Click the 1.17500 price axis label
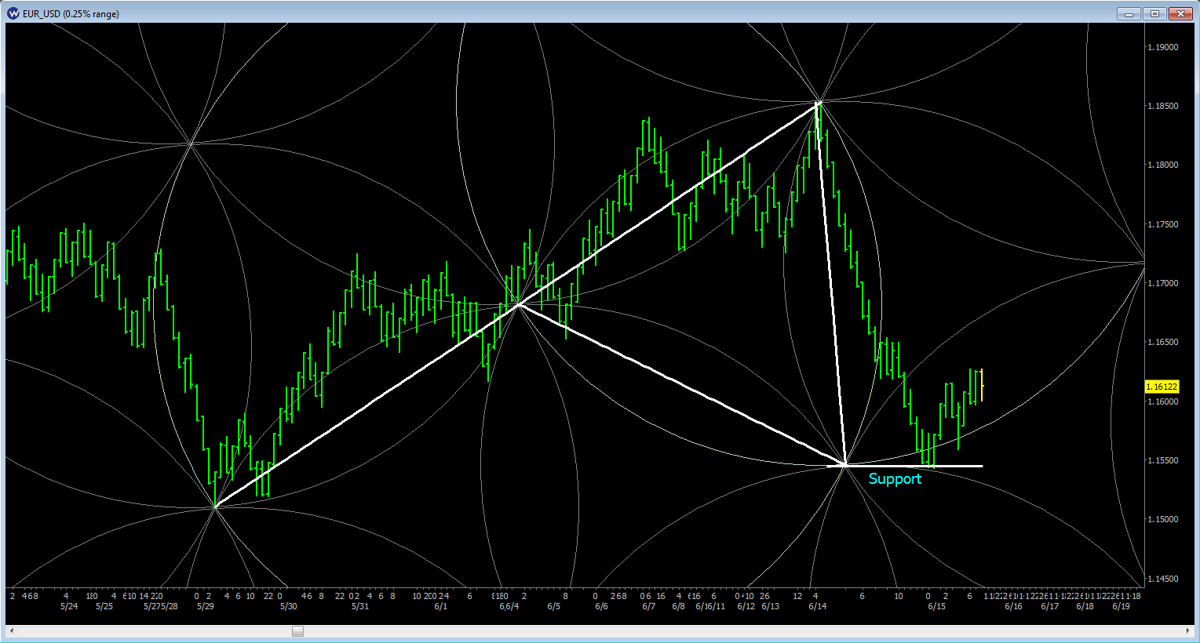 click(1162, 224)
